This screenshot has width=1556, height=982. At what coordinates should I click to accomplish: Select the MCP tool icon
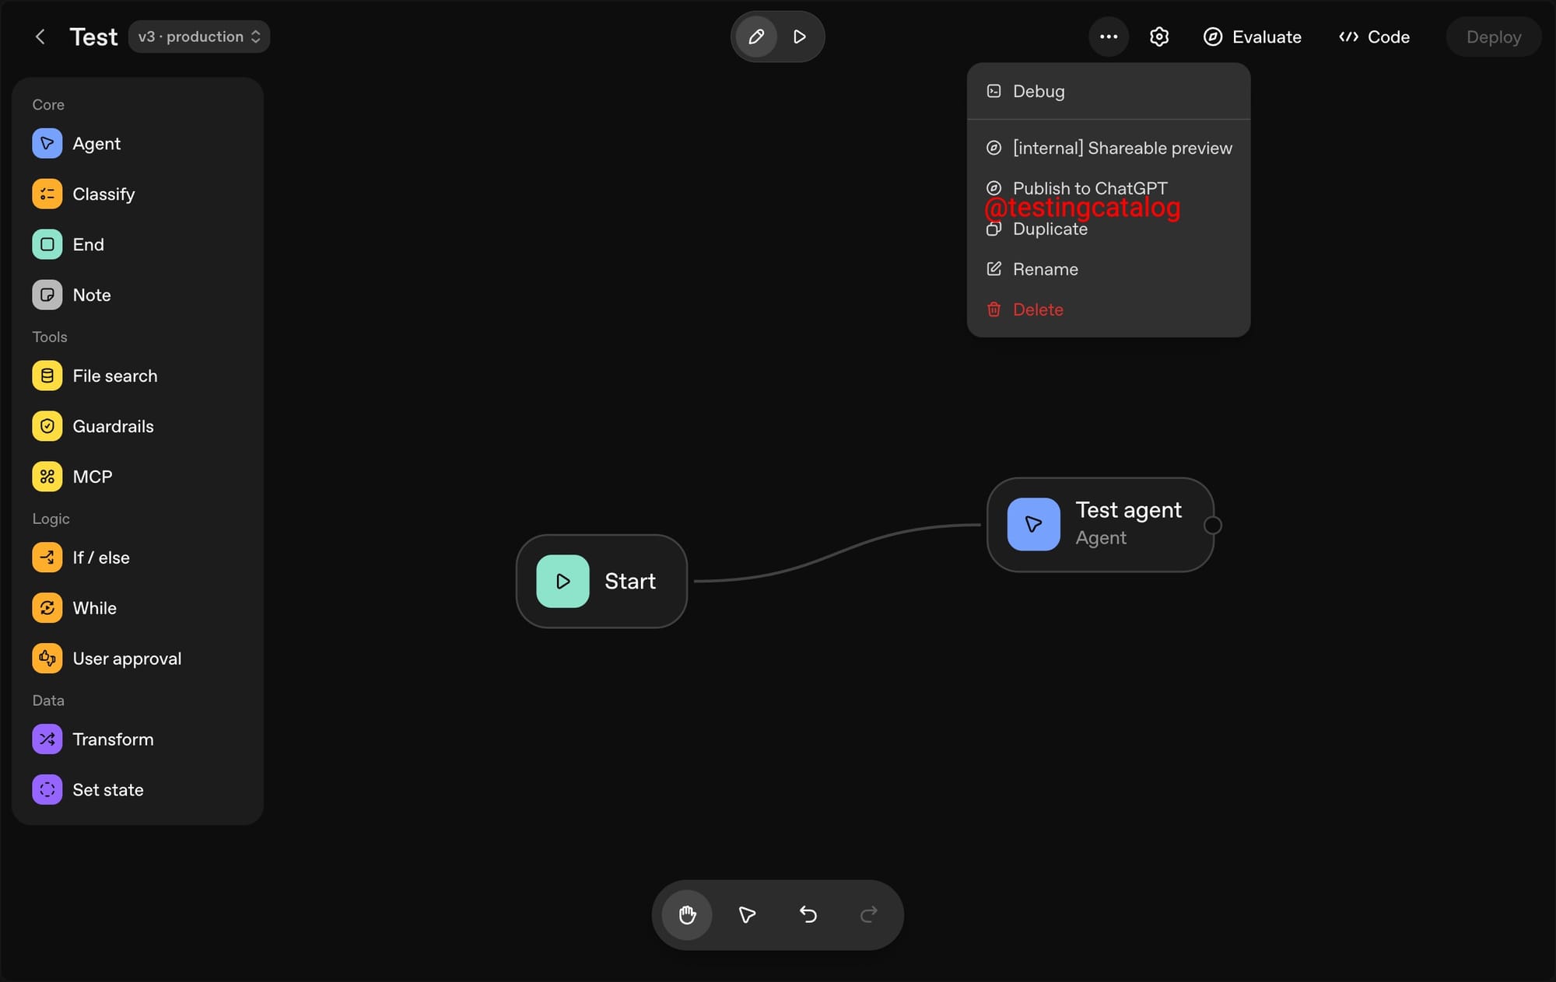[x=47, y=477]
